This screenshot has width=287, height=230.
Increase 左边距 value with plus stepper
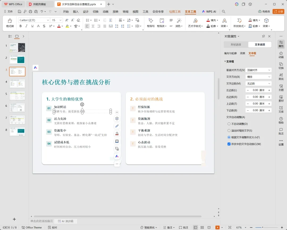269,90
